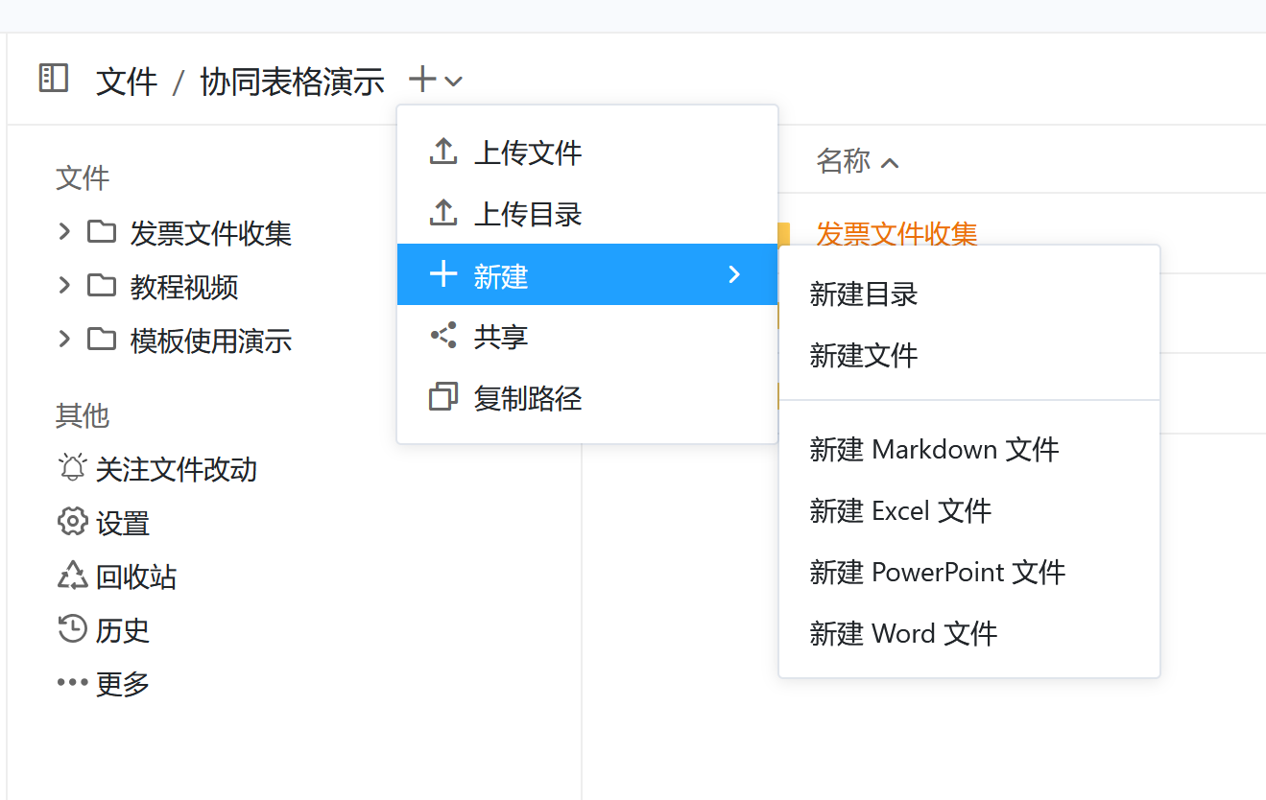This screenshot has height=800, width=1266.
Task: Select 新建 Word 文件
Action: pyautogui.click(x=903, y=634)
